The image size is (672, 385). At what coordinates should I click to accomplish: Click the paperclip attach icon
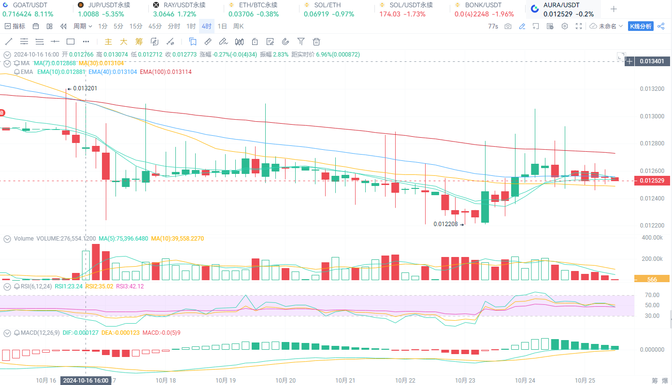[x=286, y=42]
